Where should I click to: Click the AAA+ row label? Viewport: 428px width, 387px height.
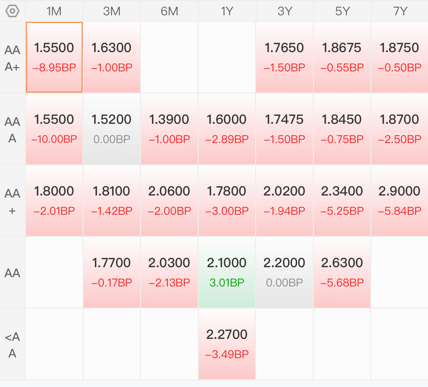pyautogui.click(x=13, y=58)
